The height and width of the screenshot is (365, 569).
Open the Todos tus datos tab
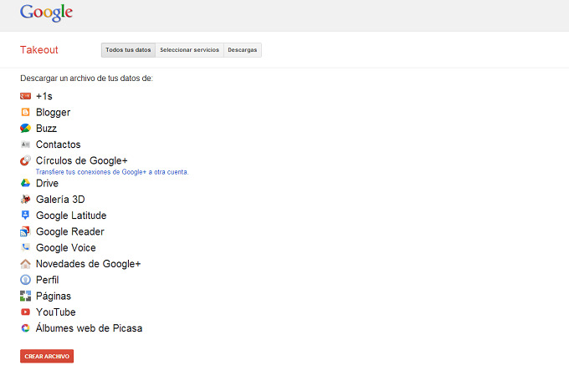(128, 50)
